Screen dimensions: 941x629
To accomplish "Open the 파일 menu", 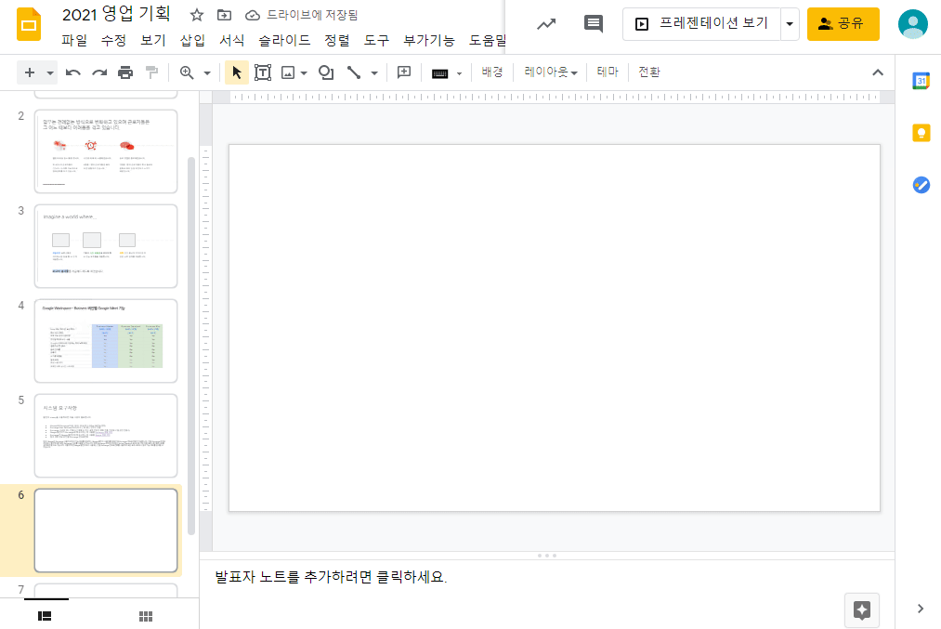I will coord(74,40).
